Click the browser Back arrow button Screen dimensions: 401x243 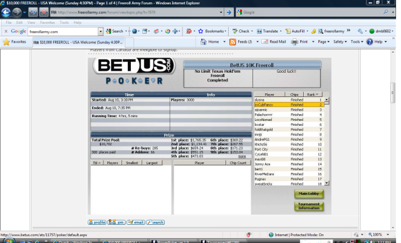tap(6, 12)
